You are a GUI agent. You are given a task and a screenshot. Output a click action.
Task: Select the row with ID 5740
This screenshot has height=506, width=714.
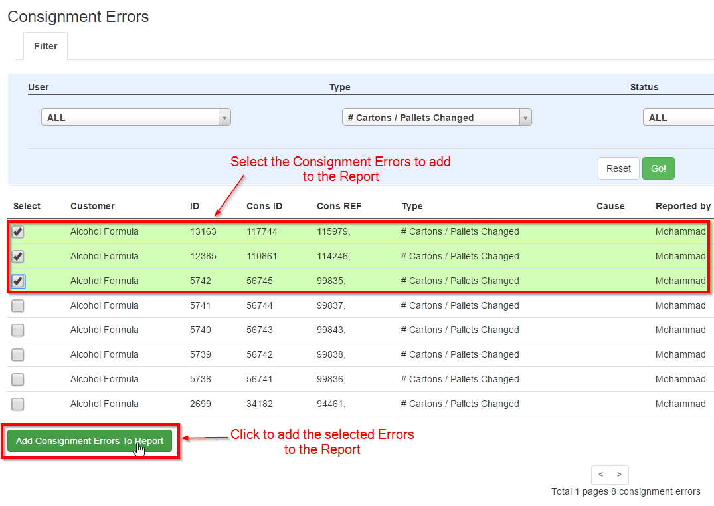[x=17, y=330]
